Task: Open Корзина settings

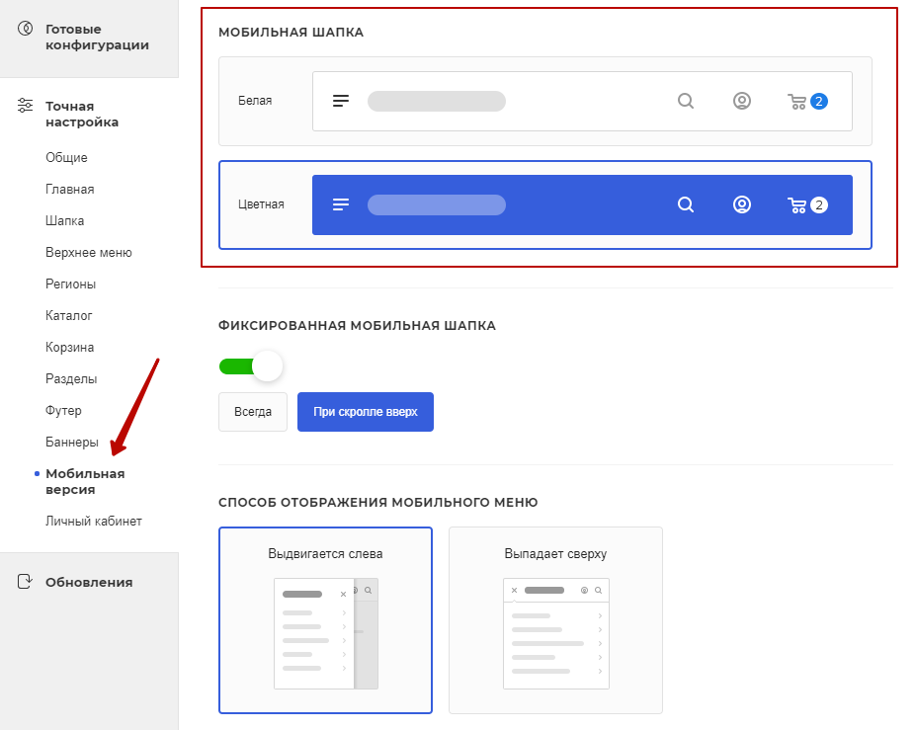Action: pos(69,347)
